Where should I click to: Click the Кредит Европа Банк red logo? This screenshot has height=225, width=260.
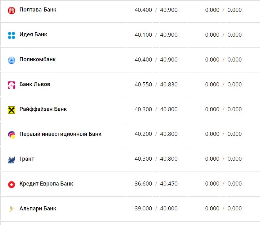tap(11, 184)
